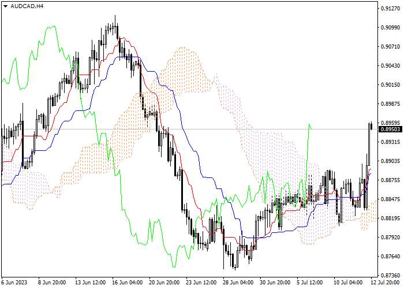Image resolution: width=404 pixels, height=289 pixels.
Task: Click the 8 Jun 20:00 time label
Action: 53,283
